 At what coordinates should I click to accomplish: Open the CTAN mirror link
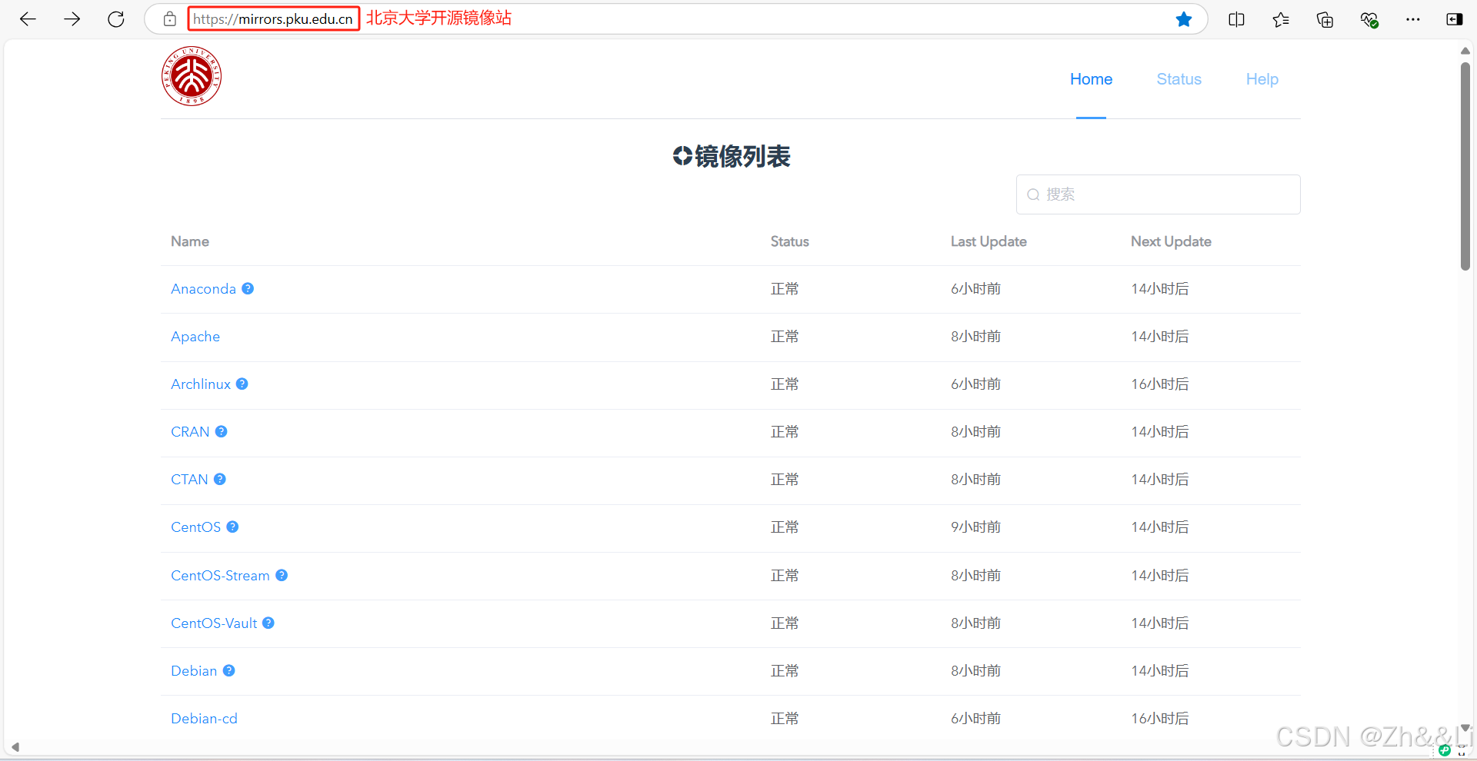(189, 480)
